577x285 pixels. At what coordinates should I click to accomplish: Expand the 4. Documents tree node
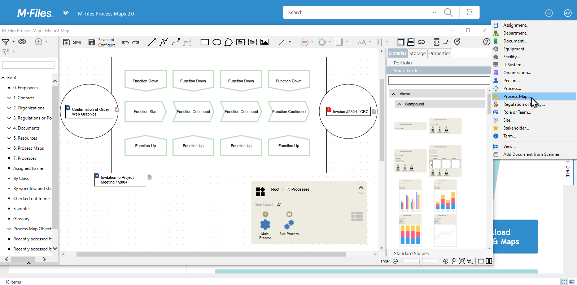click(9, 128)
